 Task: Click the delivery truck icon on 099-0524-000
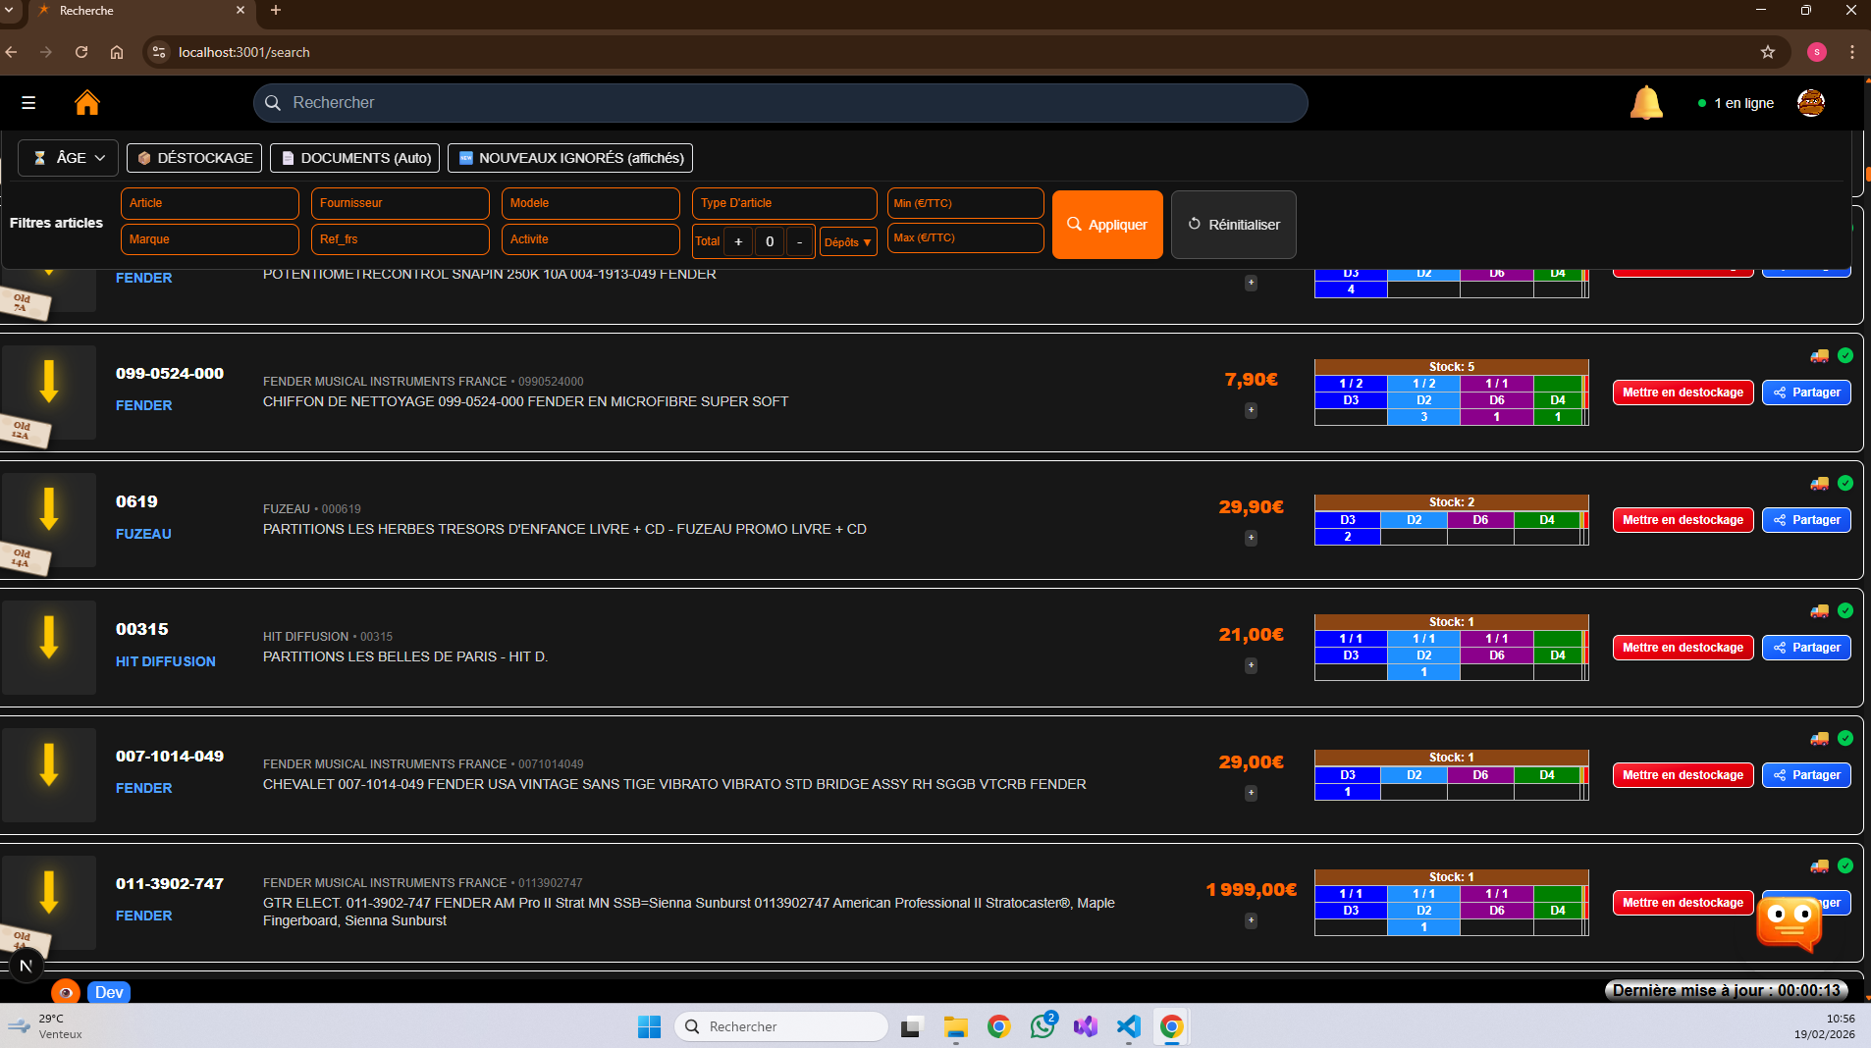(x=1819, y=356)
